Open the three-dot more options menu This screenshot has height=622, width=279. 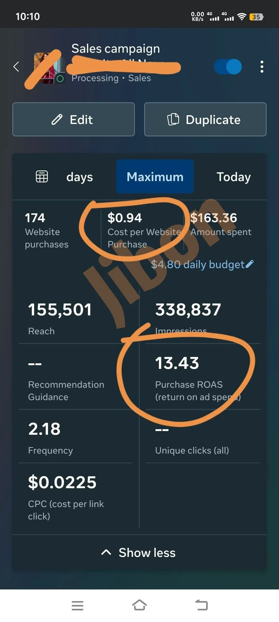click(x=262, y=67)
